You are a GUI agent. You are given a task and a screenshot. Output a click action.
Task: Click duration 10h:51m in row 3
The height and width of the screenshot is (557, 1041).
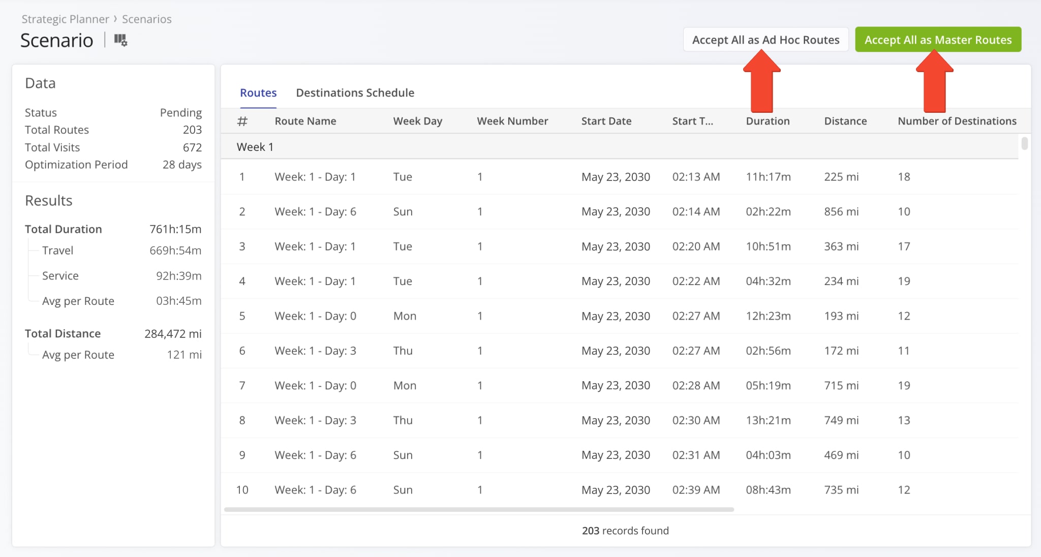coord(768,246)
